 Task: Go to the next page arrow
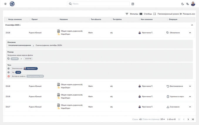pyautogui.click(x=188, y=119)
